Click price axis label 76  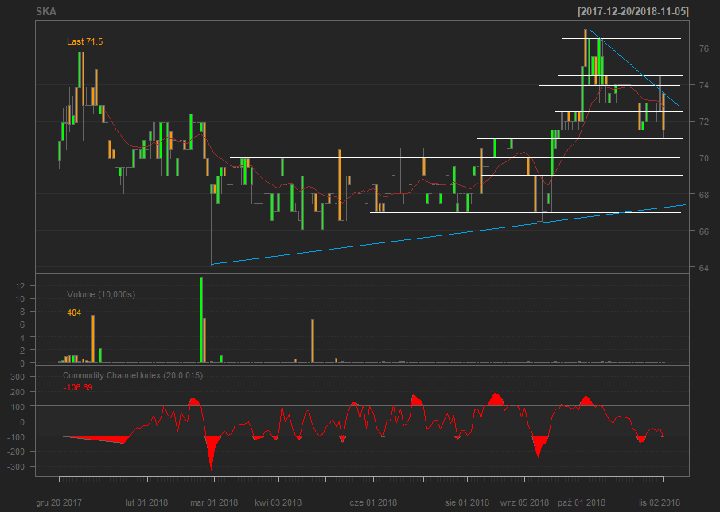point(703,48)
